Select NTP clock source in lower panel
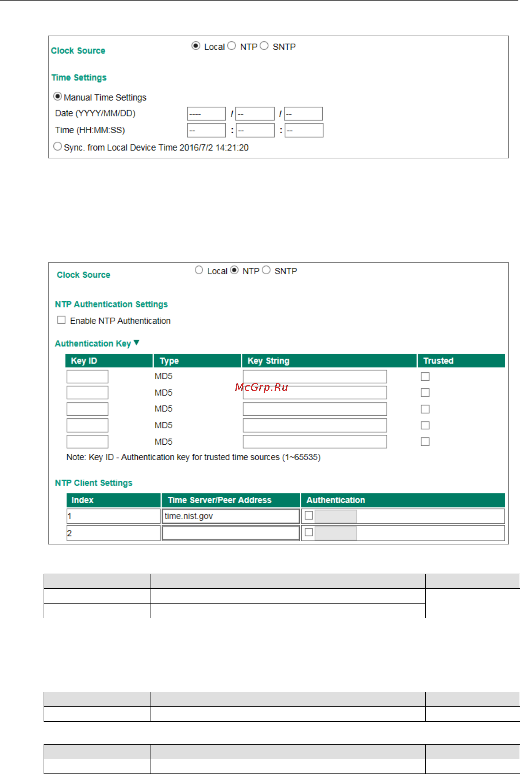The image size is (520, 774). [x=234, y=270]
